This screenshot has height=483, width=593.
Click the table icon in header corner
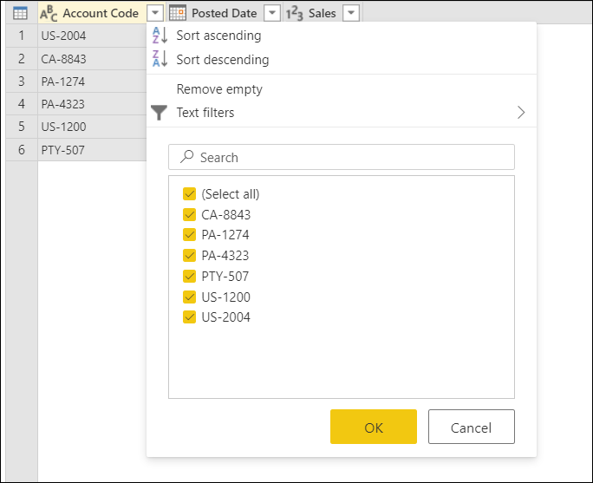point(20,13)
